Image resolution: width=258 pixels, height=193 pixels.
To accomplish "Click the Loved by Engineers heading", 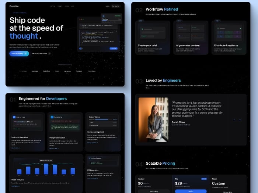I will pos(163,81).
